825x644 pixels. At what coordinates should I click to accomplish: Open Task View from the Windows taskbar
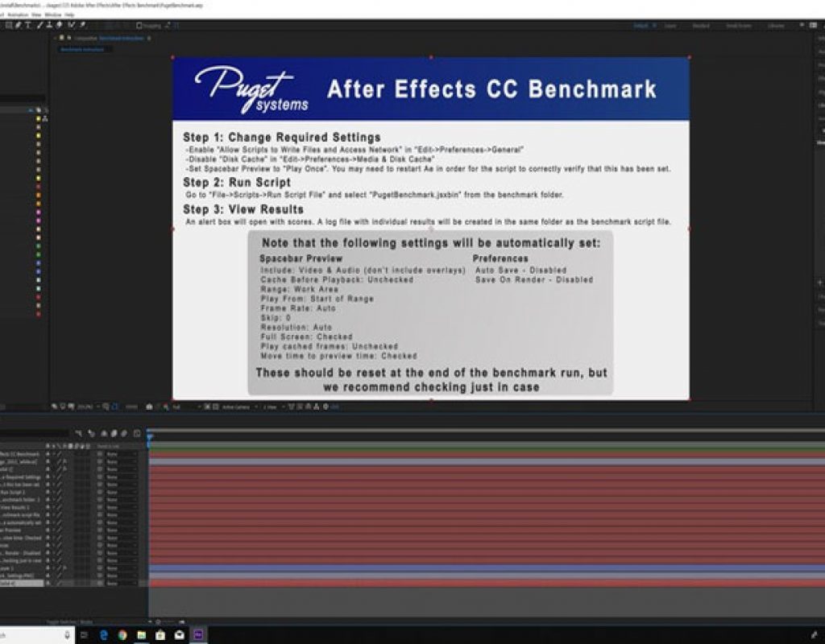coord(84,634)
